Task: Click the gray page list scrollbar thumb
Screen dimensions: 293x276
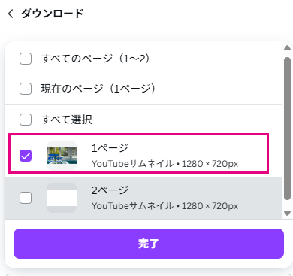Action: pyautogui.click(x=288, y=129)
